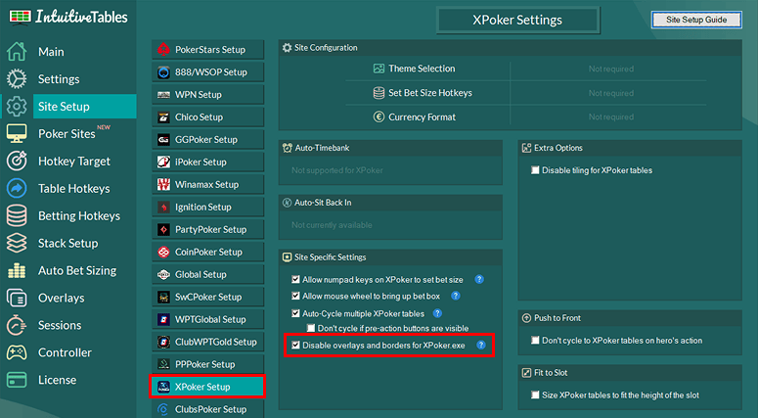Click the Betting Hotkeys chip stack icon
Viewport: 758px width, 418px height.
[x=17, y=215]
